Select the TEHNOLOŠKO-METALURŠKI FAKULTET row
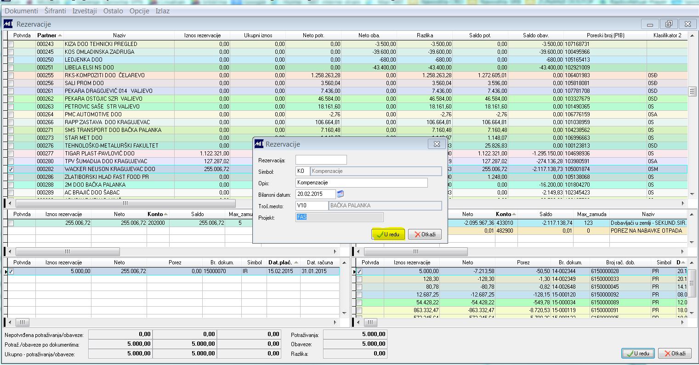Image resolution: width=699 pixels, height=365 pixels. (347, 146)
